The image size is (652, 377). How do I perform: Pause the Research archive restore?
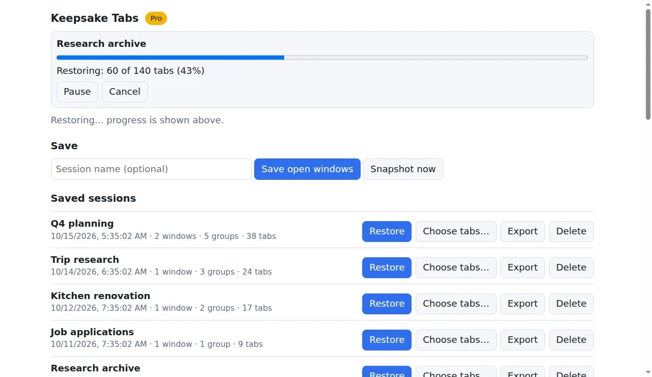point(77,92)
